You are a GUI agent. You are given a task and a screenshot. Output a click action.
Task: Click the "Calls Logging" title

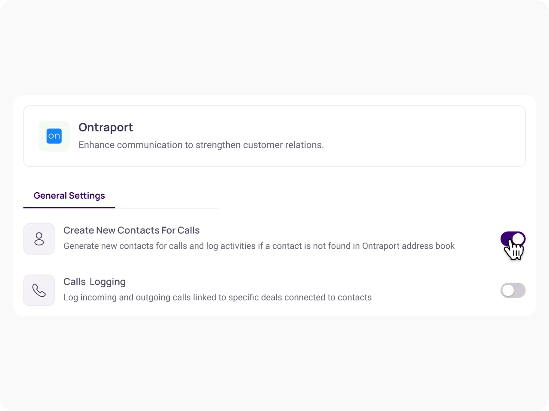[94, 282]
